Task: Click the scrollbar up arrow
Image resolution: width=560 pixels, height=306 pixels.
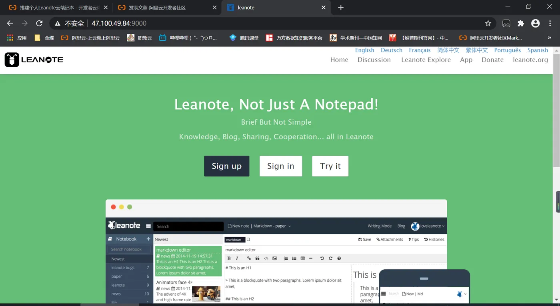Action: [556, 50]
